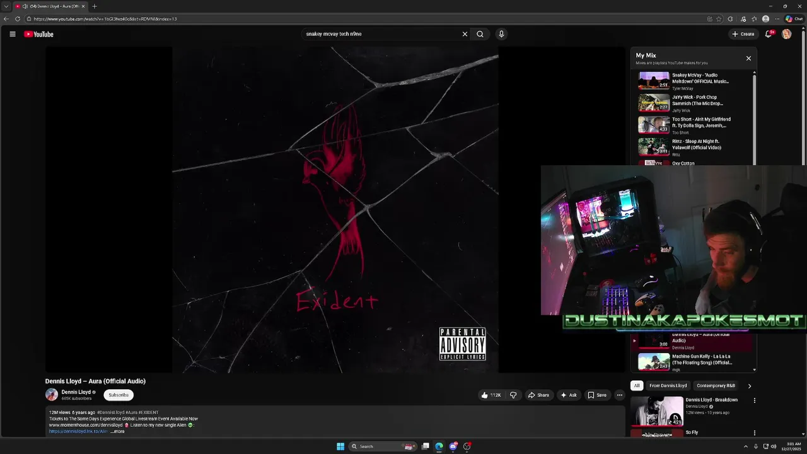Screen dimensions: 807x454
Task: Play Machine Gun Kelly La La La
Action: tap(693, 362)
